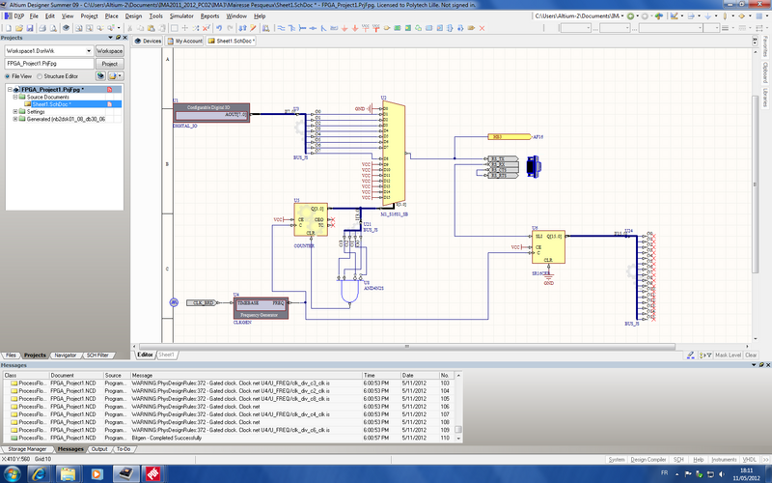This screenshot has height=483, width=772.
Task: Click the Workspace button
Action: coord(109,50)
